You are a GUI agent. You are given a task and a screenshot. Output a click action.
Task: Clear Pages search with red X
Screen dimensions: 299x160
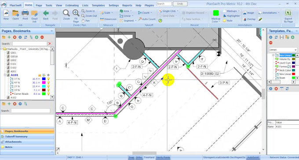(50, 44)
